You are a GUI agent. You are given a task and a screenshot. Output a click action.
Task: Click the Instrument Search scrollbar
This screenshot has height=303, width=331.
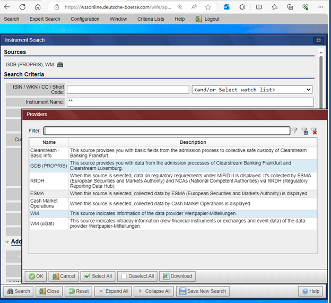tap(321, 82)
